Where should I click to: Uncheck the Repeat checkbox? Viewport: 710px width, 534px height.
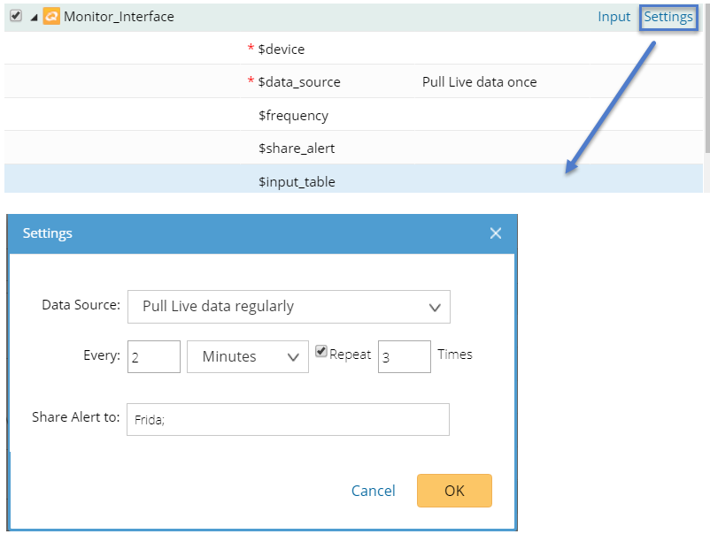click(321, 352)
